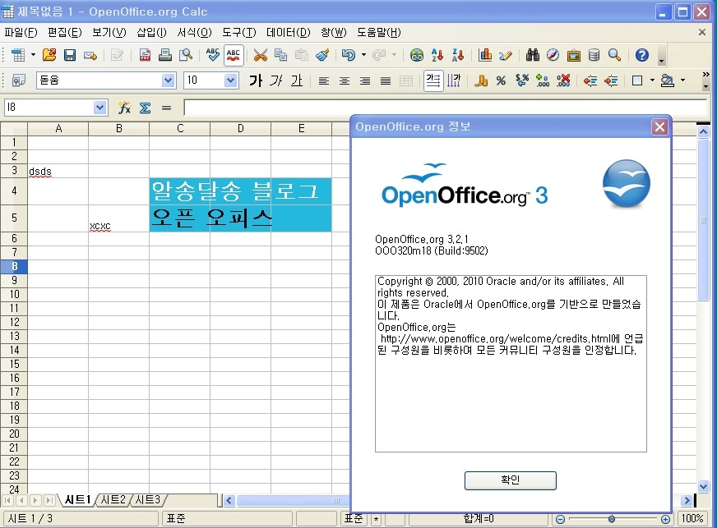
Task: Click the Function Wizard icon
Action: coord(124,108)
